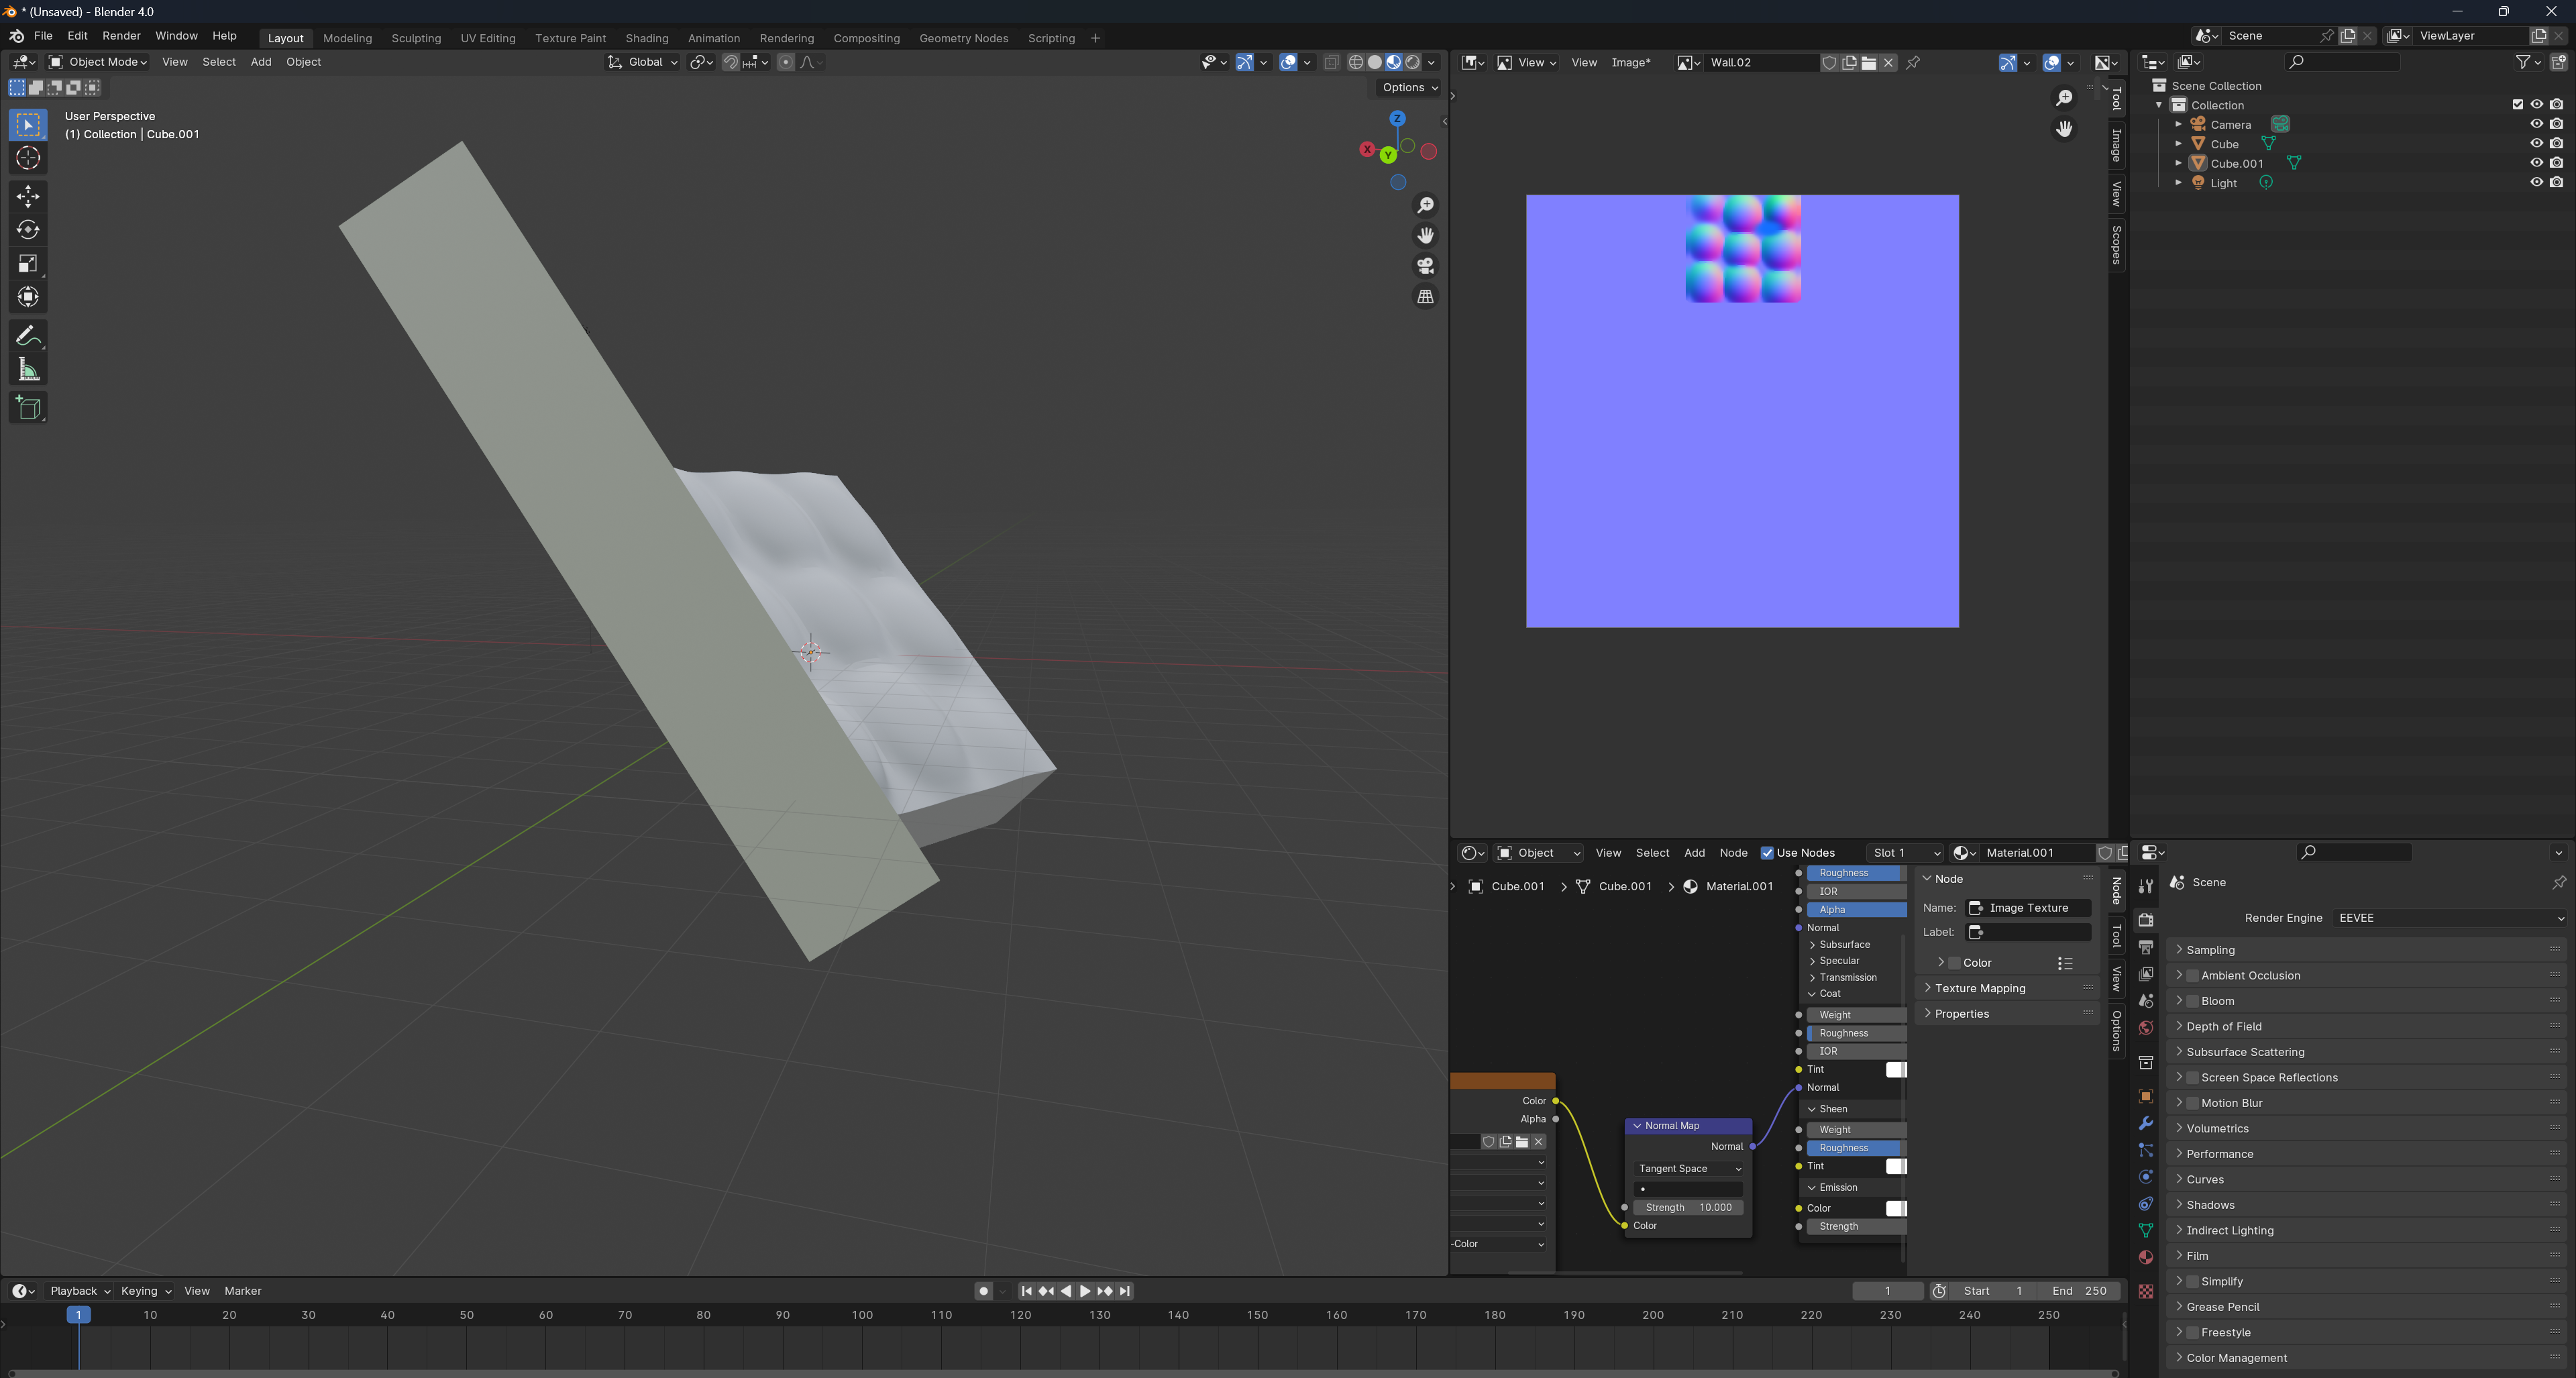Switch to the Shading workspace tab
Screen dimensions: 2576x1378
point(646,38)
